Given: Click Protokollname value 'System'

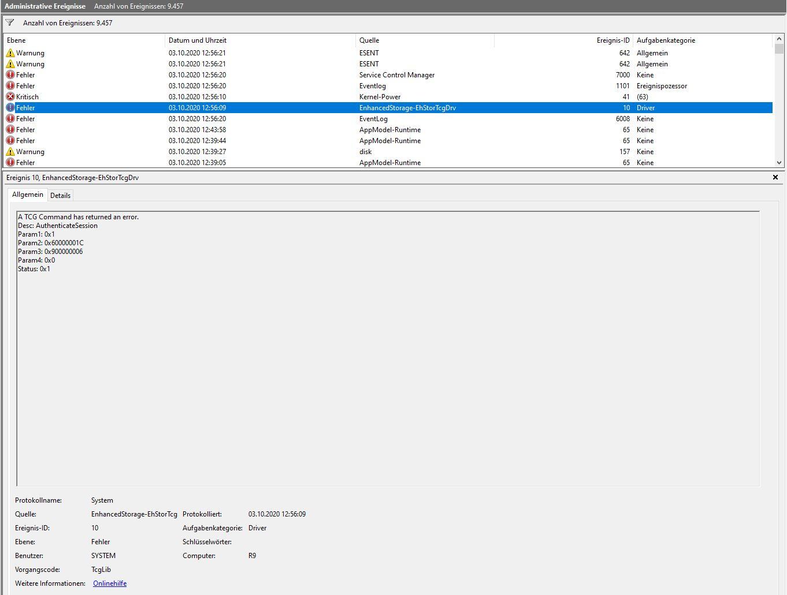Looking at the screenshot, I should click(x=102, y=500).
